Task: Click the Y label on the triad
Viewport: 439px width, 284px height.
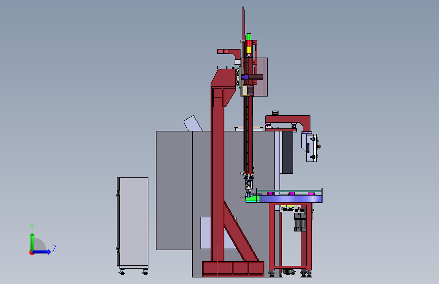Action: click(x=32, y=227)
